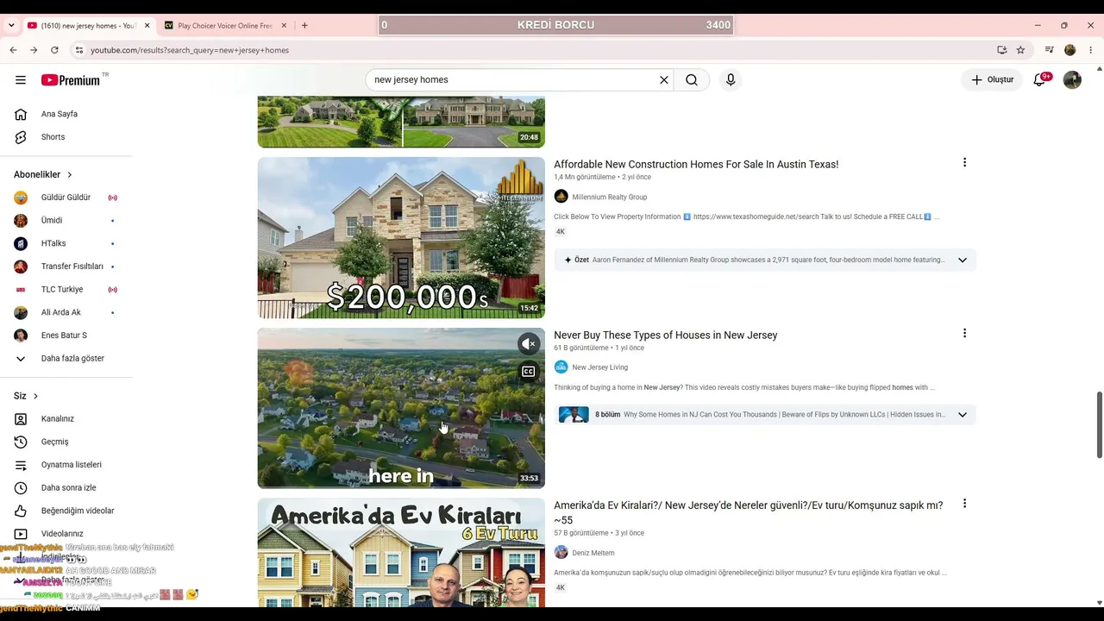This screenshot has width=1104, height=621.
Task: Reload the page with the refresh icon
Action: coord(54,50)
